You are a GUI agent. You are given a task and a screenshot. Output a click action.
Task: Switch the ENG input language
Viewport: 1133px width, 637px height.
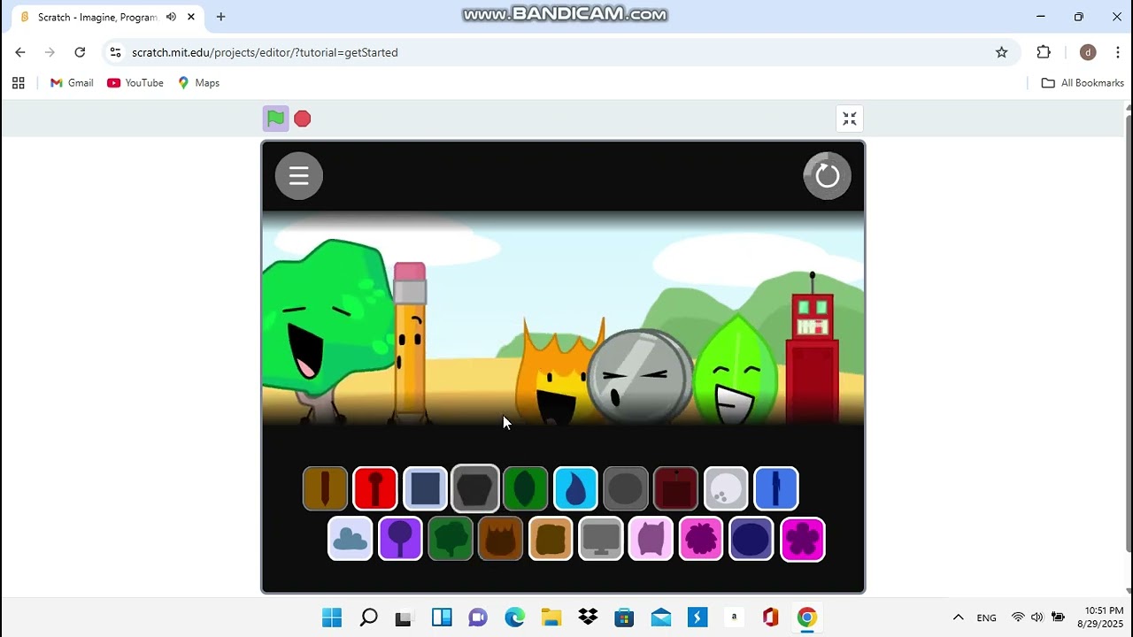pos(986,618)
